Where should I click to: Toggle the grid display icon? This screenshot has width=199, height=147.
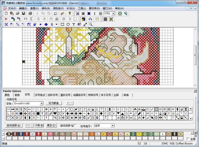(105, 19)
